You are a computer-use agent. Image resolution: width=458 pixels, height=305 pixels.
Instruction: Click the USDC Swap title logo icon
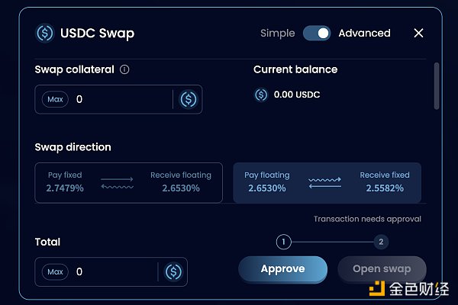pos(45,34)
